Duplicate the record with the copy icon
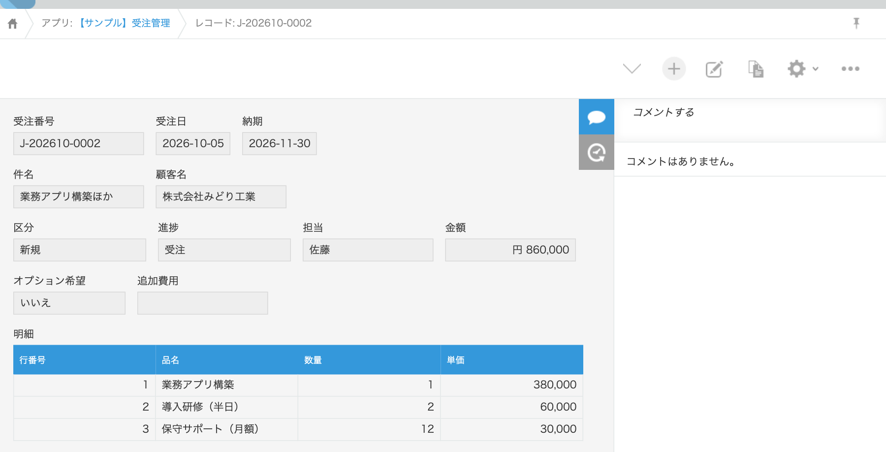Screen dimensions: 886x452 (756, 69)
